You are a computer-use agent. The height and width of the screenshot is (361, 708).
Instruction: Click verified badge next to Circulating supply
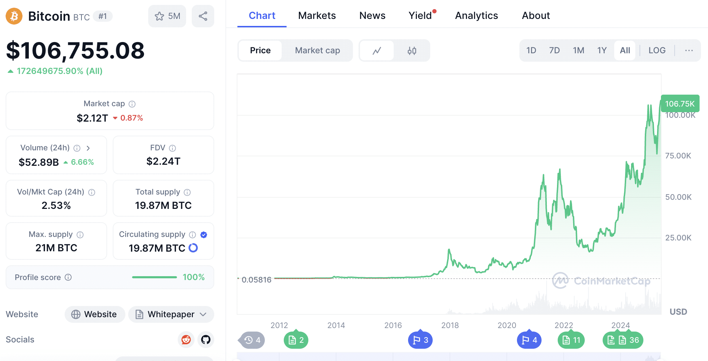(x=204, y=235)
